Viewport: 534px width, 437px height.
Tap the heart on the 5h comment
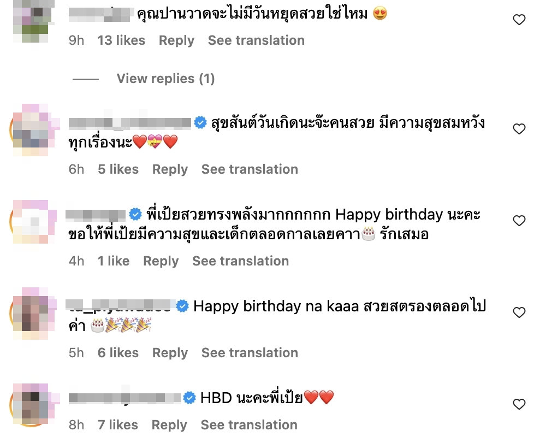[x=519, y=312]
